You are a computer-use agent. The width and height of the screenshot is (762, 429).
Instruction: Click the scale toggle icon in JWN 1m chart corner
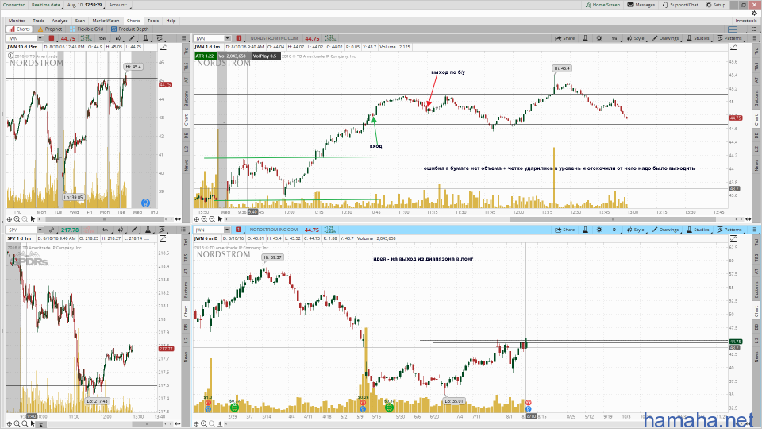(x=733, y=47)
